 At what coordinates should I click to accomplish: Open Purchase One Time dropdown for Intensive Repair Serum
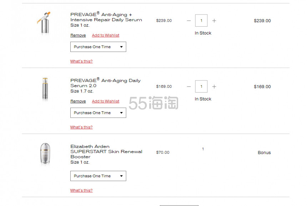98,47
